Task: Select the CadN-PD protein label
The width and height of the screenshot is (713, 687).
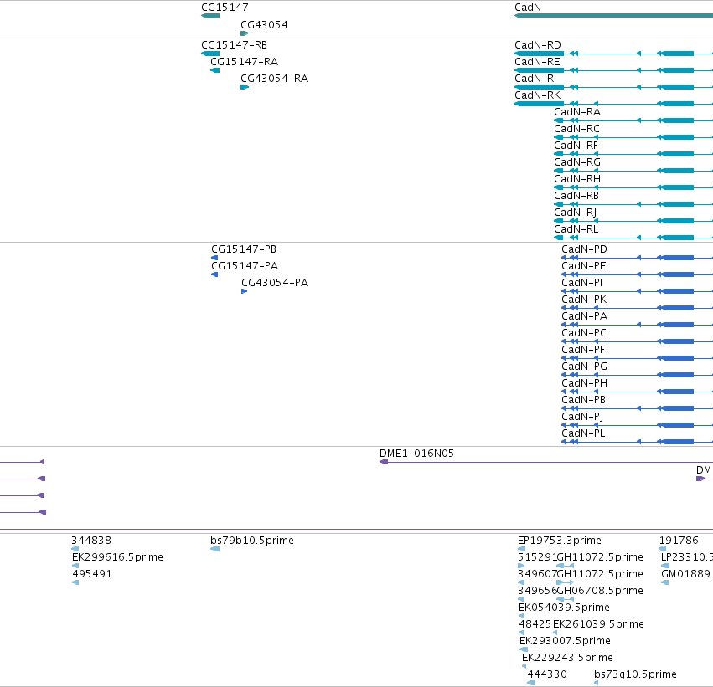Action: [584, 249]
